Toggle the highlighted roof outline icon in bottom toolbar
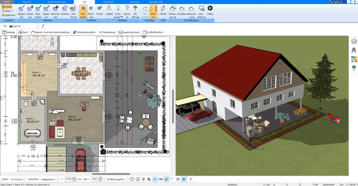The height and width of the screenshot is (186, 358). pyautogui.click(x=155, y=179)
